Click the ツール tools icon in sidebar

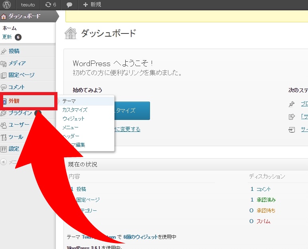point(4,137)
